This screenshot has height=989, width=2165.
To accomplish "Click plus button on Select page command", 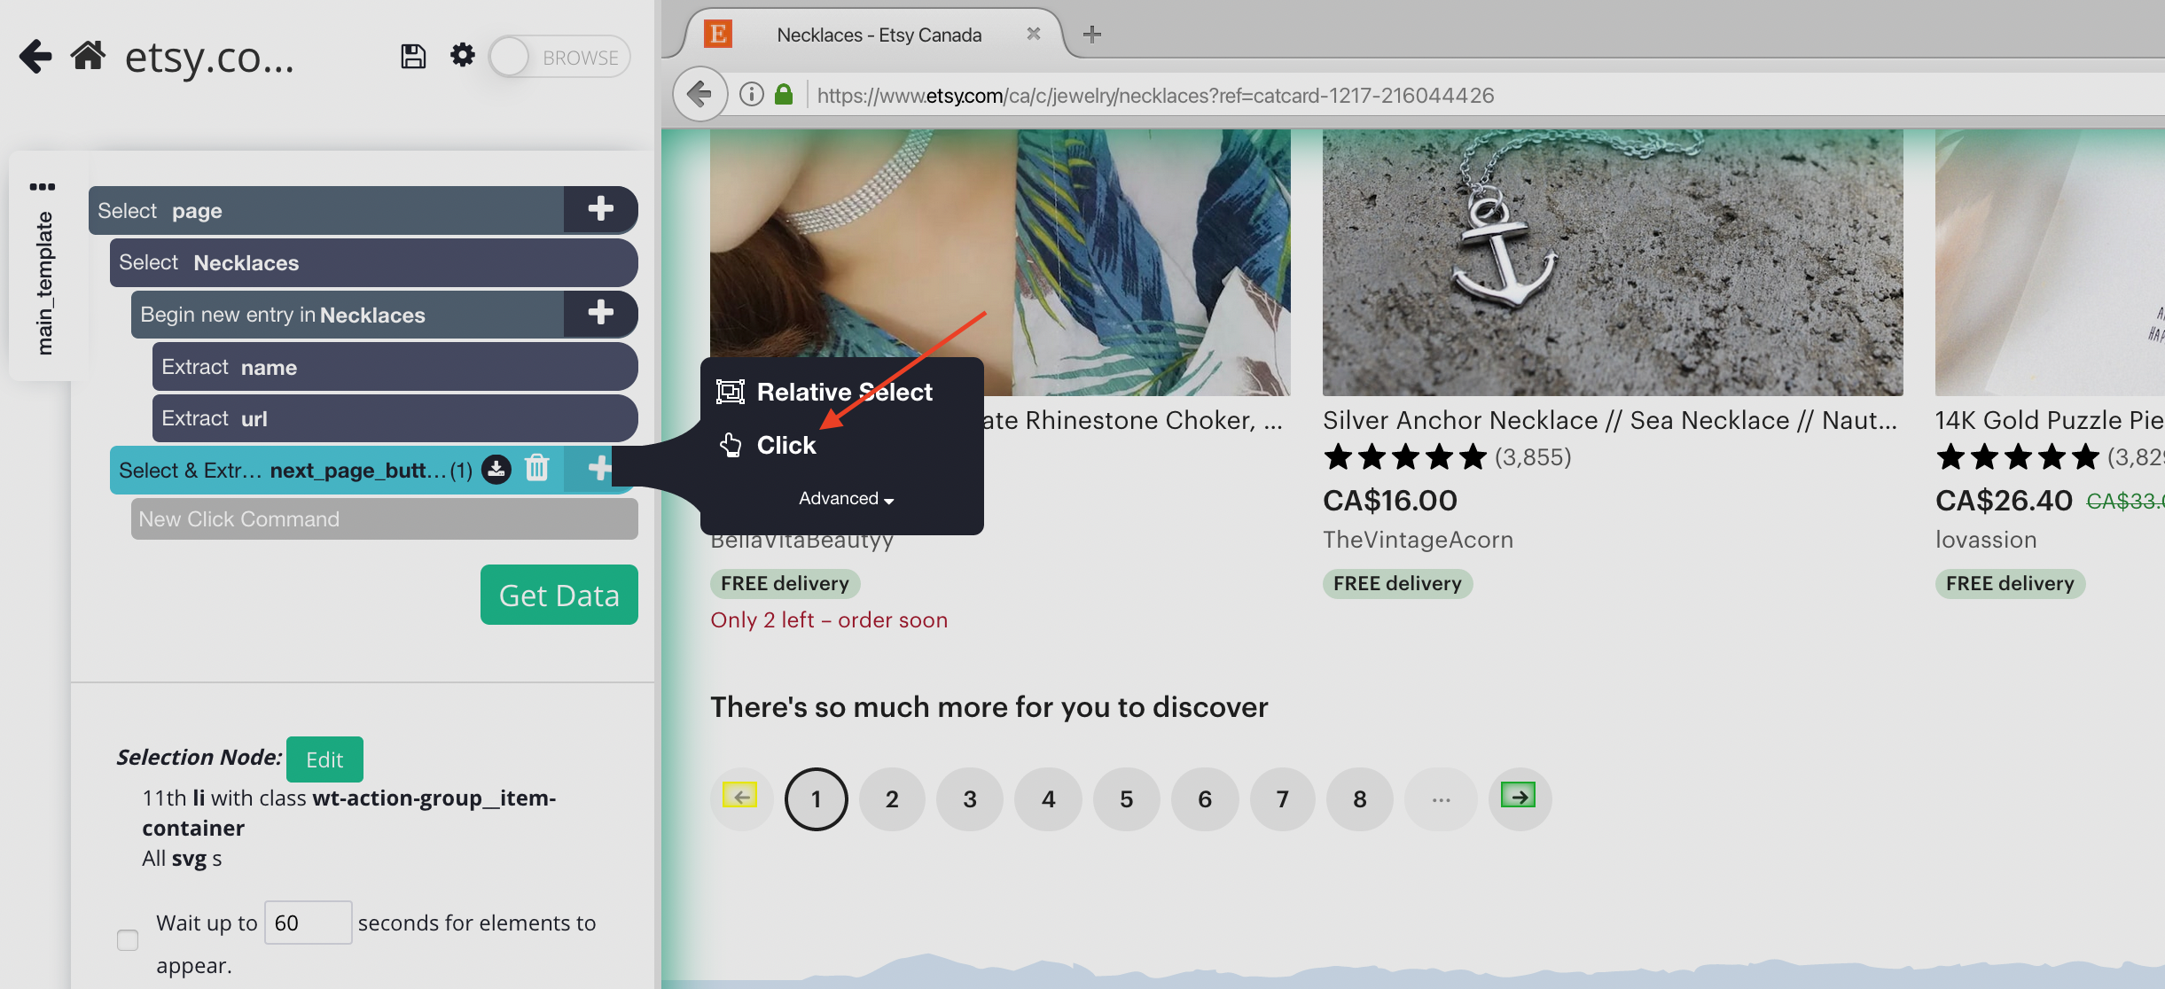I will (600, 210).
